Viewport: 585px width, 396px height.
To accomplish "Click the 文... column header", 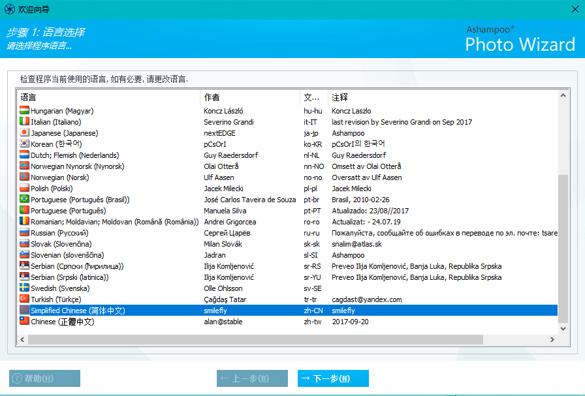I will pyautogui.click(x=314, y=97).
